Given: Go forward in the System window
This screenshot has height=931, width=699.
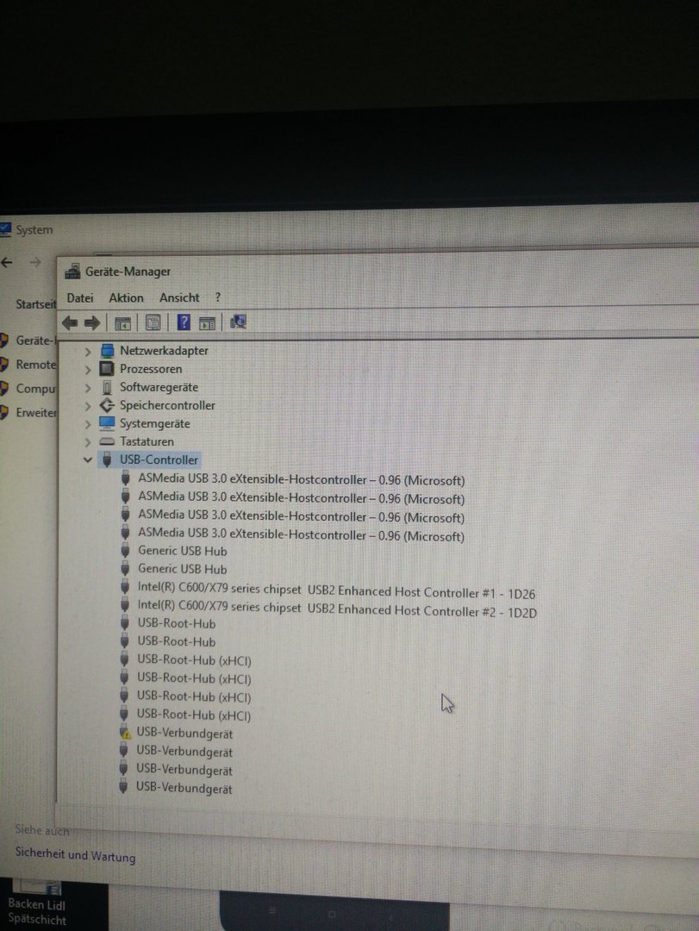Looking at the screenshot, I should coord(35,262).
